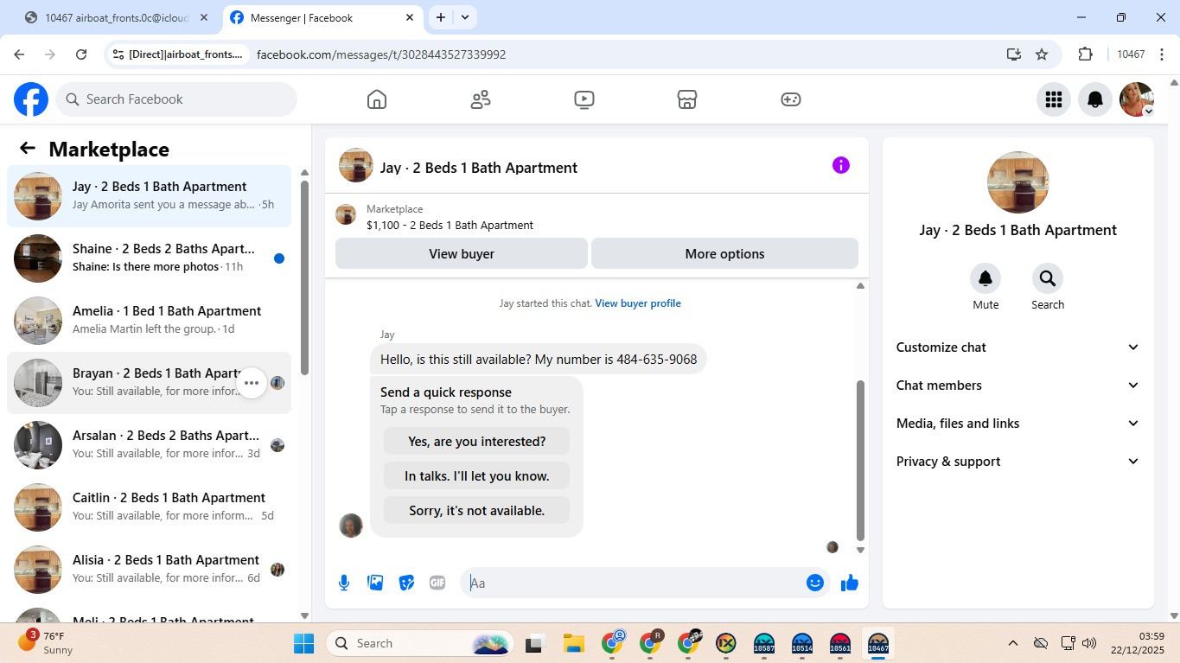Open the Video (Watch) icon
This screenshot has height=663, width=1180.
pyautogui.click(x=584, y=99)
